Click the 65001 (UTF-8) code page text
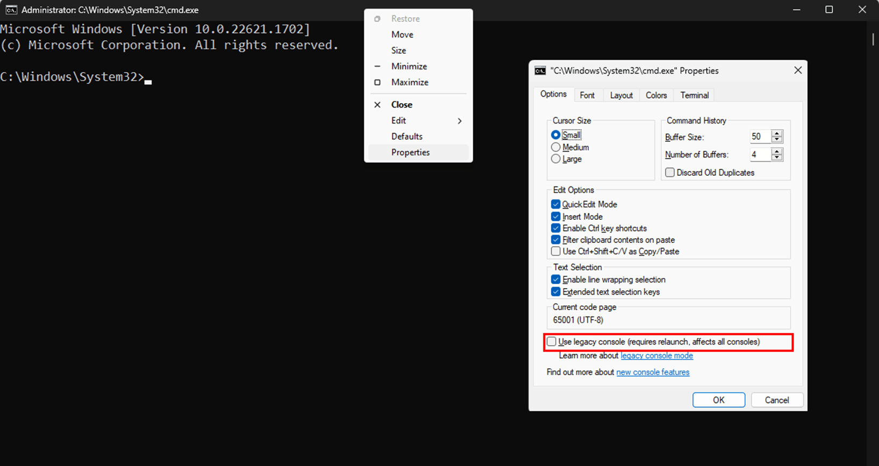The image size is (879, 466). 578,320
